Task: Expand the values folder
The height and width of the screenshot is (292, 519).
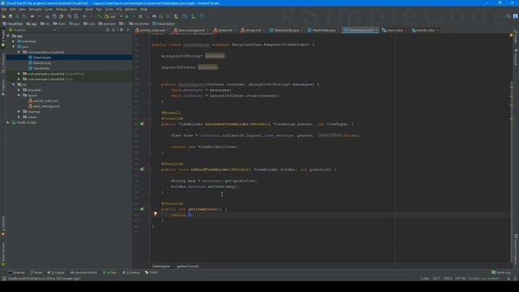Action: point(19,117)
